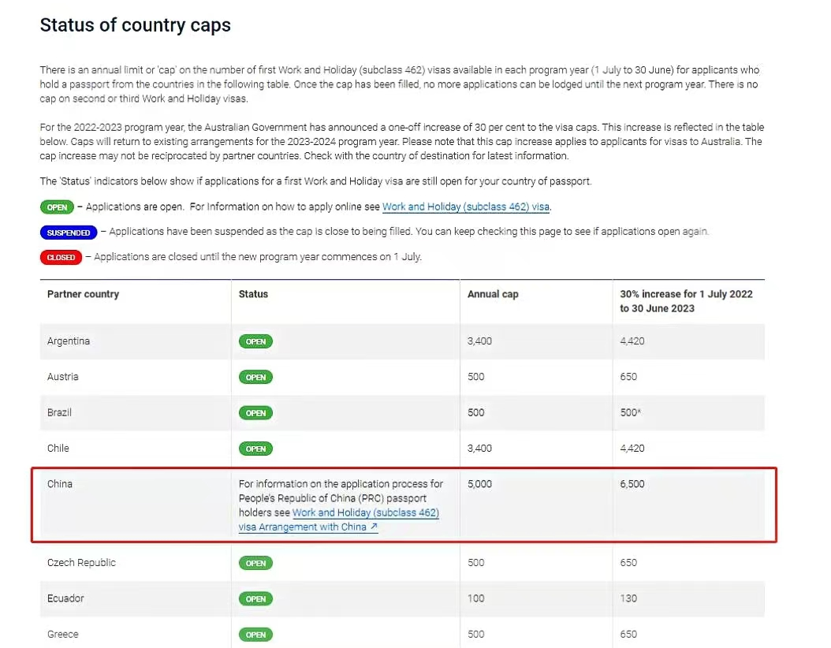The image size is (831, 648).
Task: Click the green OPEN legend badge
Action: 57,207
